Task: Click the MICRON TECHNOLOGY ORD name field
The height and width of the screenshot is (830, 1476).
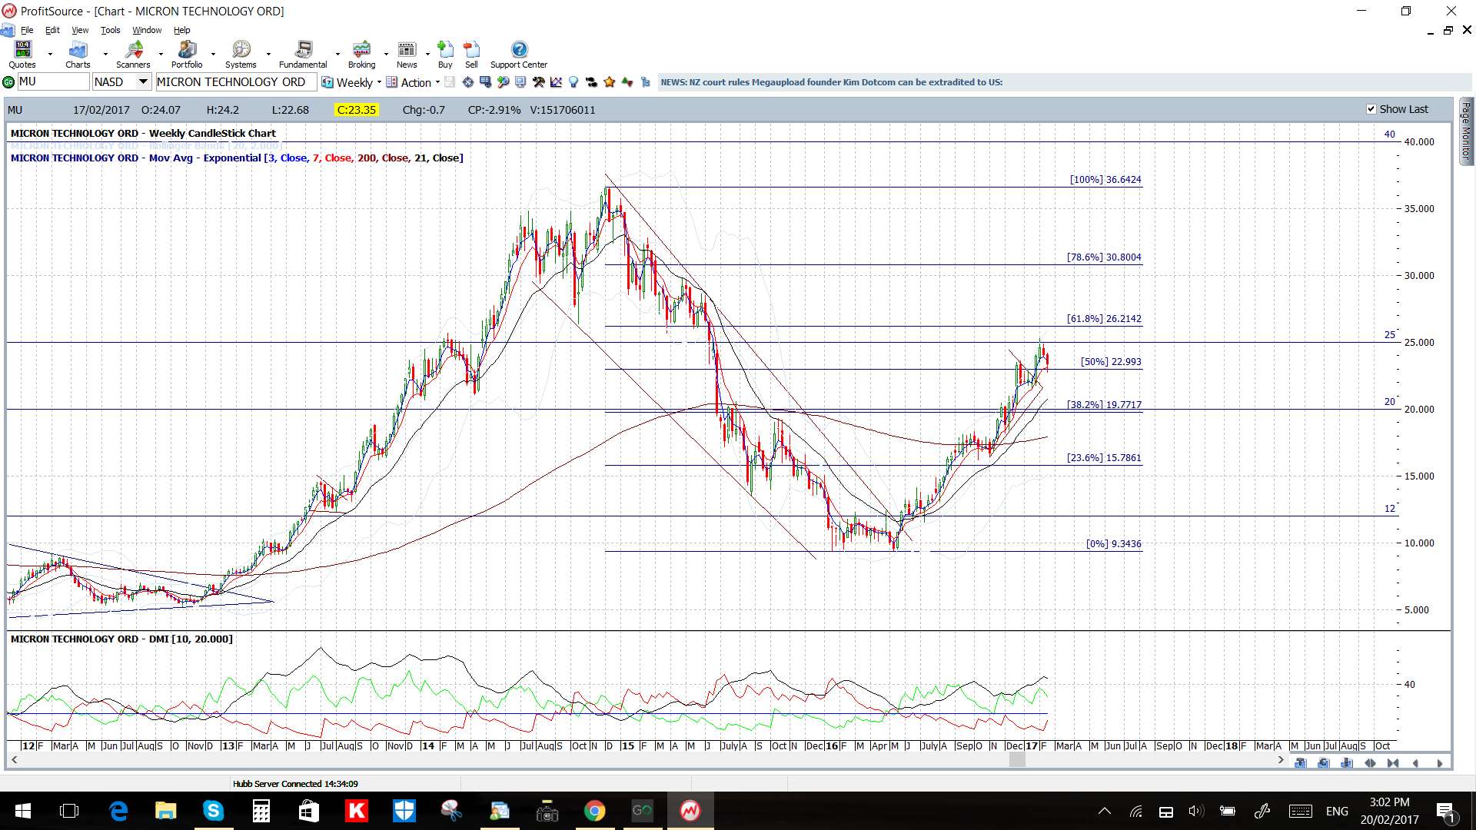Action: click(236, 81)
